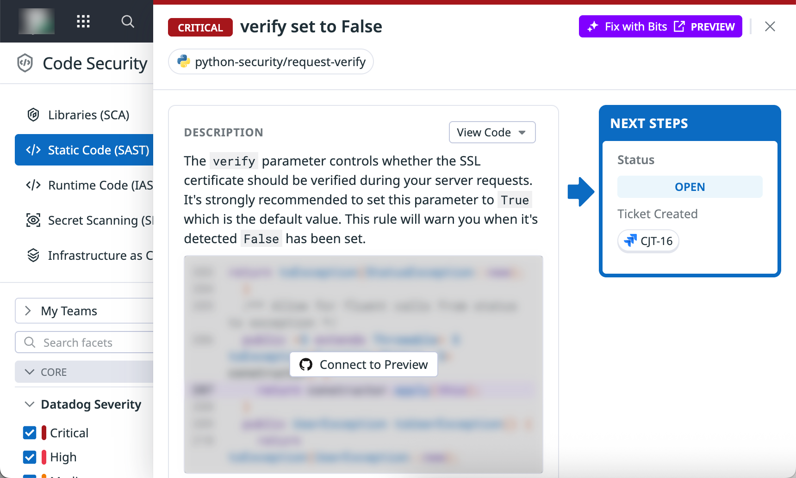Uncheck the Critical severity checkbox
This screenshot has width=796, height=478.
(30, 433)
